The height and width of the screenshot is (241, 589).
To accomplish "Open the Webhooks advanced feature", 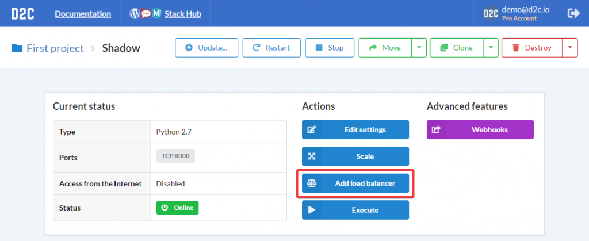I will click(x=480, y=129).
